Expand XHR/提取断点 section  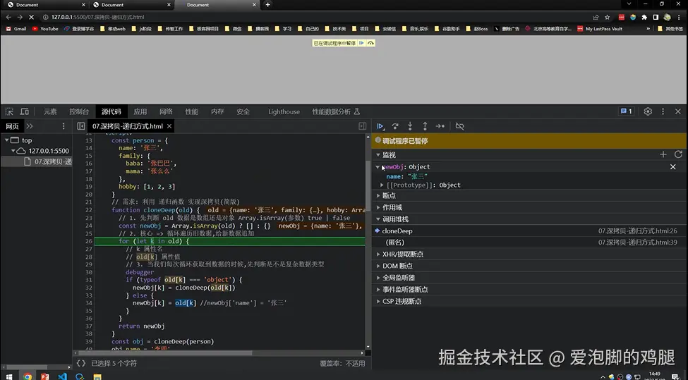click(x=378, y=255)
